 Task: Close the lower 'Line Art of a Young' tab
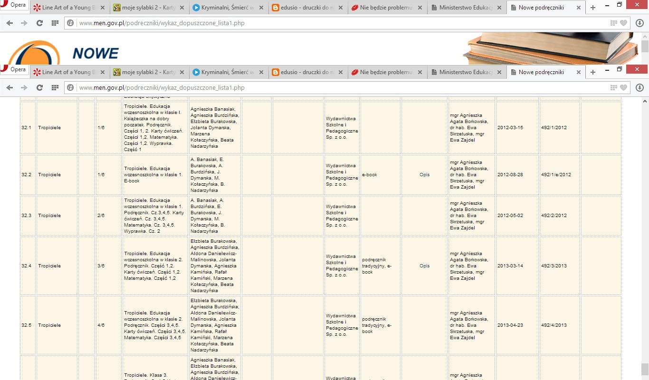(102, 72)
